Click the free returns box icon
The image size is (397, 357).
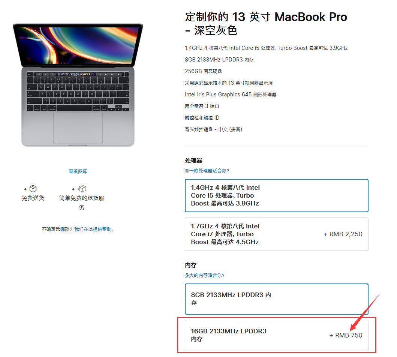pos(82,189)
